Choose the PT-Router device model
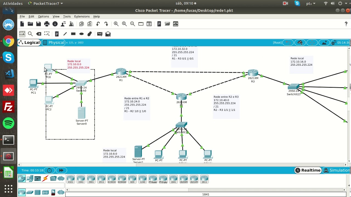Screen dimensions: 351x197 coord(153,179)
